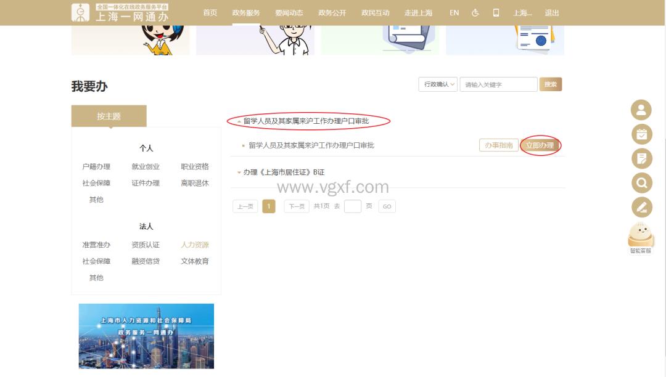Viewport: 666px width, 377px height.
Task: Click the keyword search input field
Action: [x=498, y=84]
